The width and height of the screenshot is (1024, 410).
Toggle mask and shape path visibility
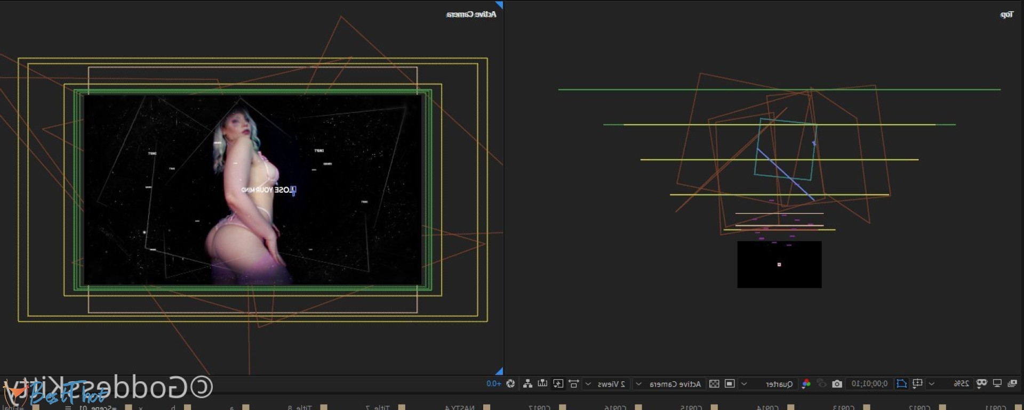902,384
